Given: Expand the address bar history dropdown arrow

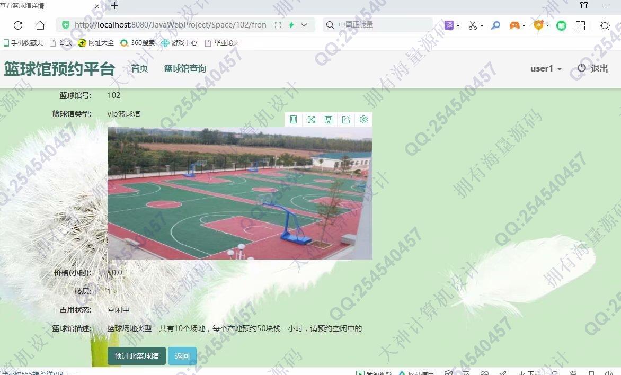Looking at the screenshot, I should (x=304, y=25).
